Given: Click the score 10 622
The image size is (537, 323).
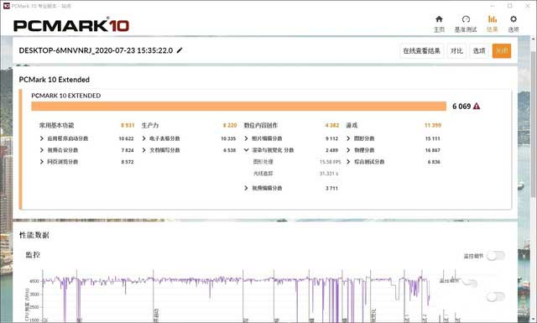Looking at the screenshot, I should 126,138.
